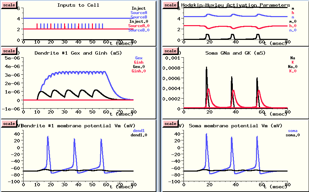This screenshot has height=192, width=309.
Task: Click the vertical divider between graph columns
Action: (x=159, y=96)
